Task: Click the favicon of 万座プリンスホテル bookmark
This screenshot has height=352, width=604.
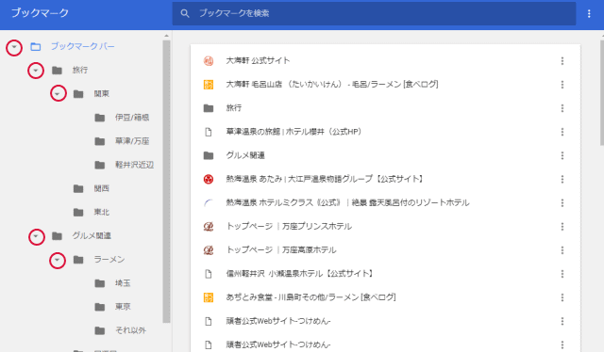Action: [209, 227]
